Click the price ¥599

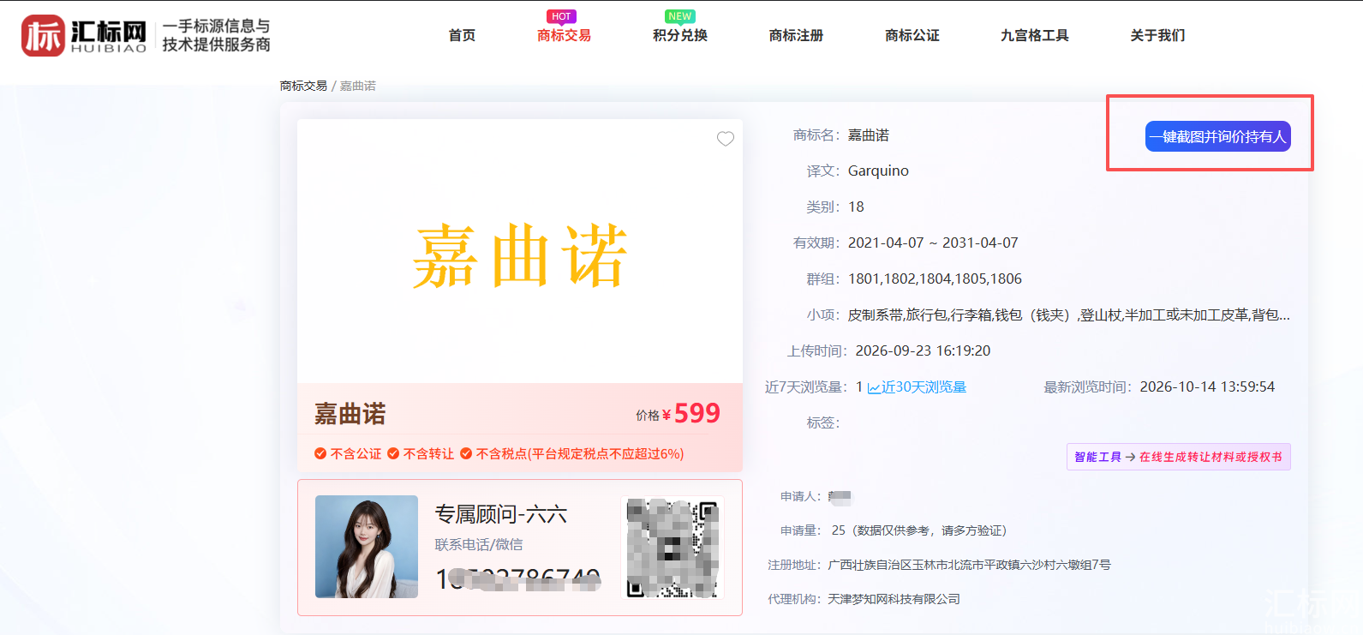[x=690, y=414]
